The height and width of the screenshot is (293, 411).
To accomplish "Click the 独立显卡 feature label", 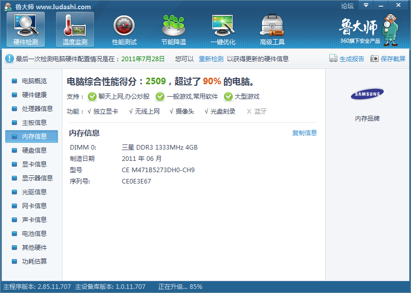I will [106, 112].
